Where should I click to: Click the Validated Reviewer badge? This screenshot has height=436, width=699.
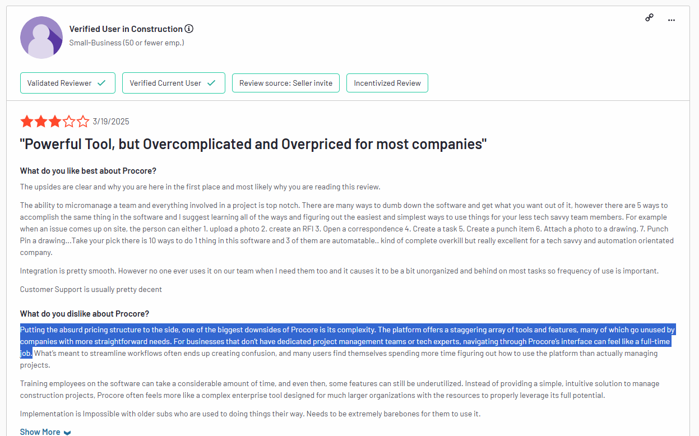68,83
